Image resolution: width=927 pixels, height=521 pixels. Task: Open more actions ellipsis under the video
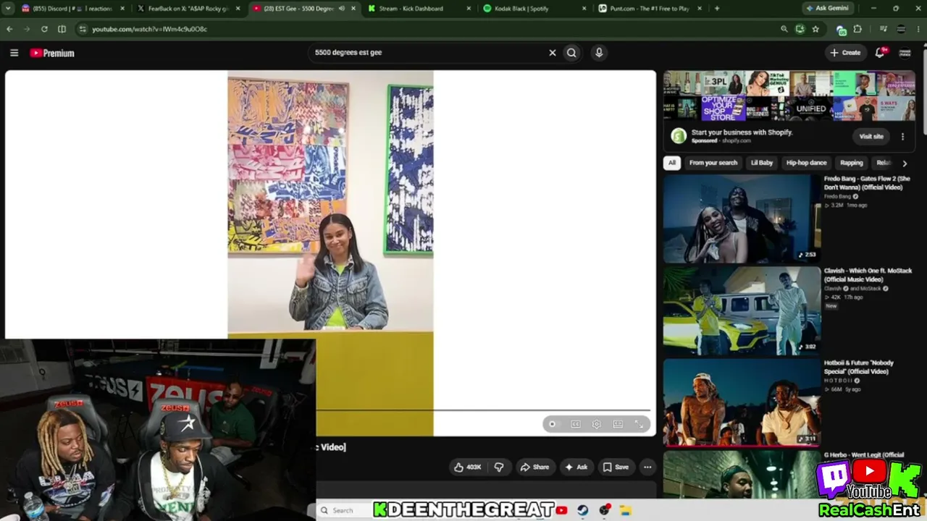[647, 467]
